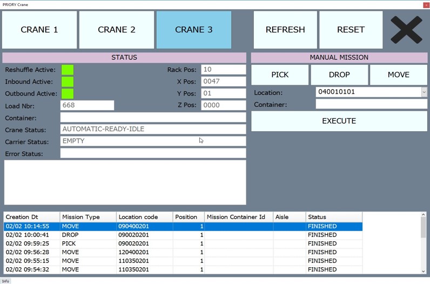430x284 pixels.
Task: Sort by the Creation Dt column header
Action: coord(32,217)
